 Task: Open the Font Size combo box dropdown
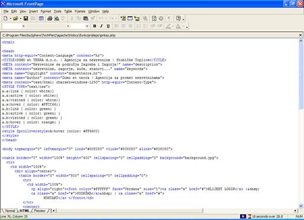[87, 26]
